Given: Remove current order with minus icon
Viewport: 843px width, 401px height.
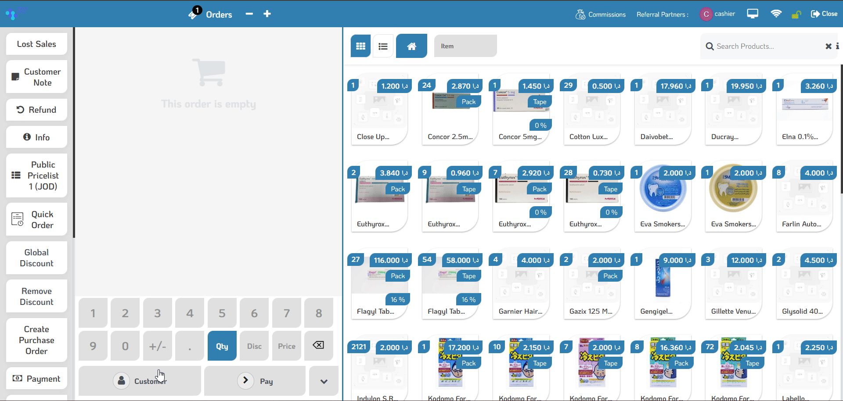Looking at the screenshot, I should coord(249,14).
